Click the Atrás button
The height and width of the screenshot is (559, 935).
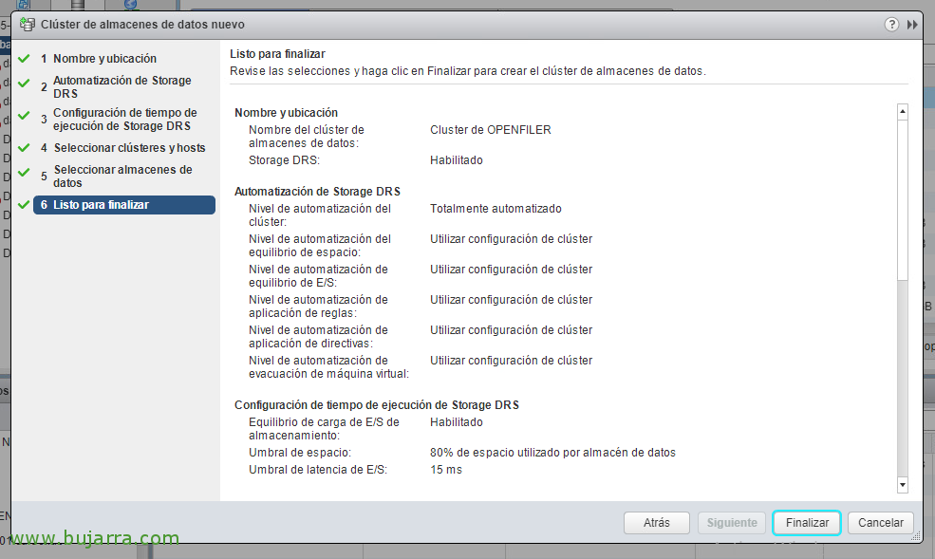(x=657, y=523)
